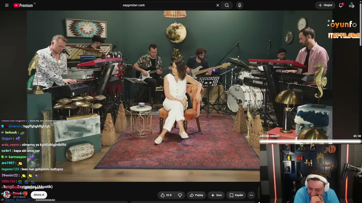Start voice search with the microphone

(x=240, y=5)
